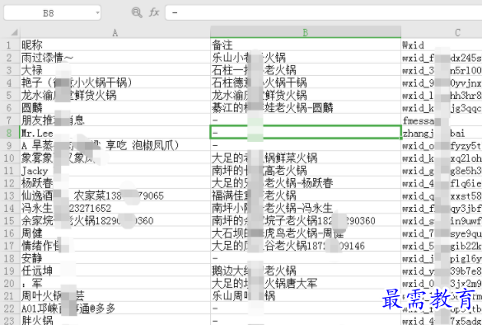Select column B header

pyautogui.click(x=306, y=32)
